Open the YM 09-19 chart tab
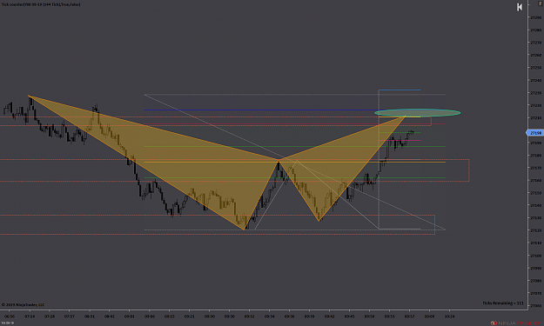Screen dimensions: 544x326 (x=7, y=323)
